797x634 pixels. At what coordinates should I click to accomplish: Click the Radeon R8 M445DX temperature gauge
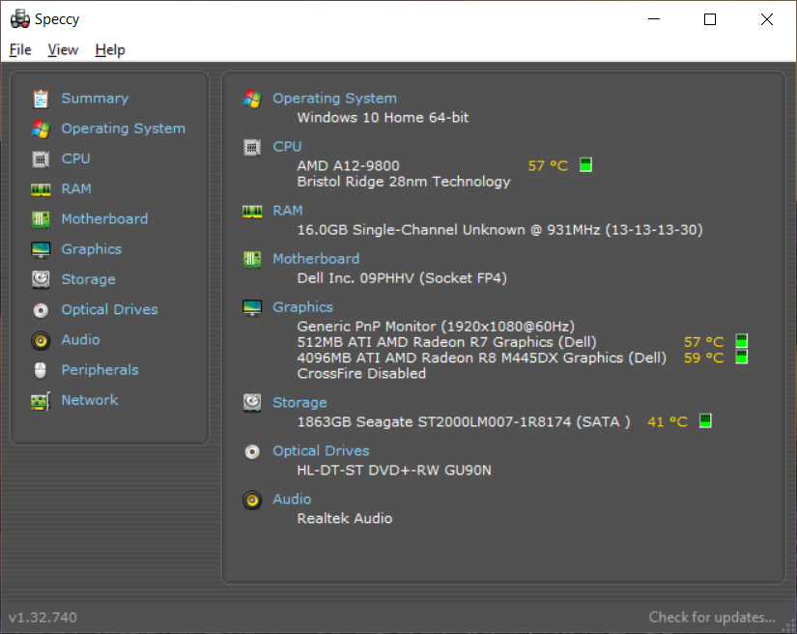point(742,358)
